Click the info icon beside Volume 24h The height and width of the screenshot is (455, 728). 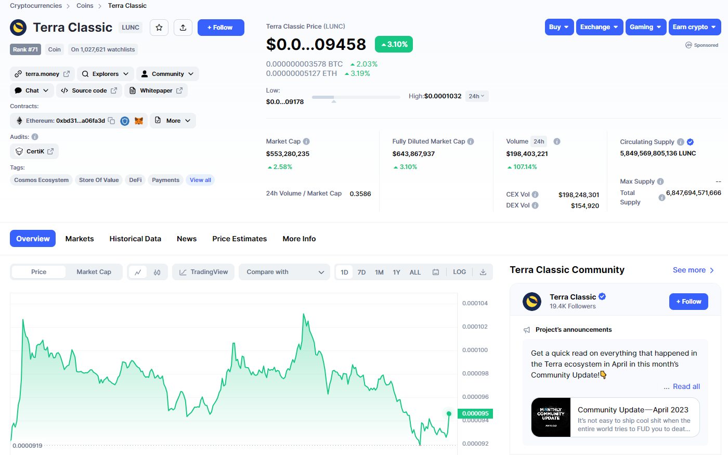pyautogui.click(x=557, y=141)
